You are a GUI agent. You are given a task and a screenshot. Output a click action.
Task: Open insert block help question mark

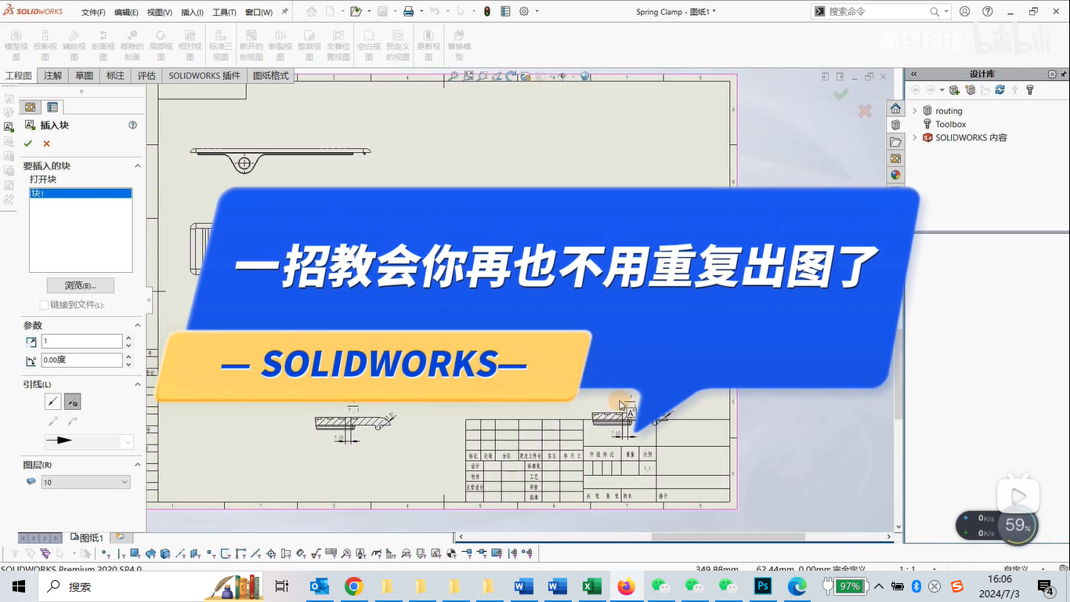(x=132, y=125)
